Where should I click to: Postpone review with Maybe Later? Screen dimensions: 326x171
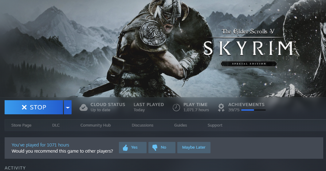[x=194, y=148]
